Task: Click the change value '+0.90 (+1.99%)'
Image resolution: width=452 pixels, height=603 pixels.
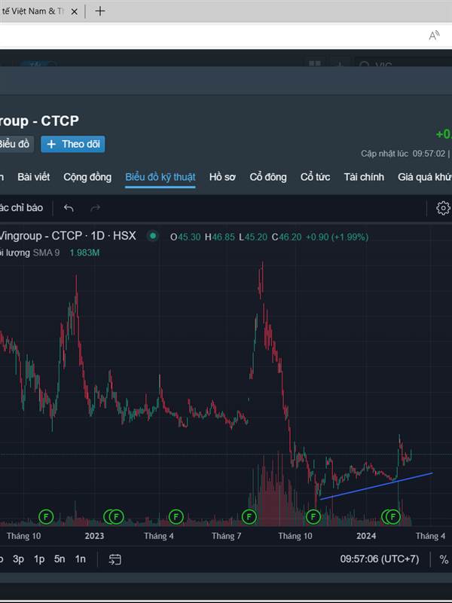Action: pyautogui.click(x=337, y=237)
